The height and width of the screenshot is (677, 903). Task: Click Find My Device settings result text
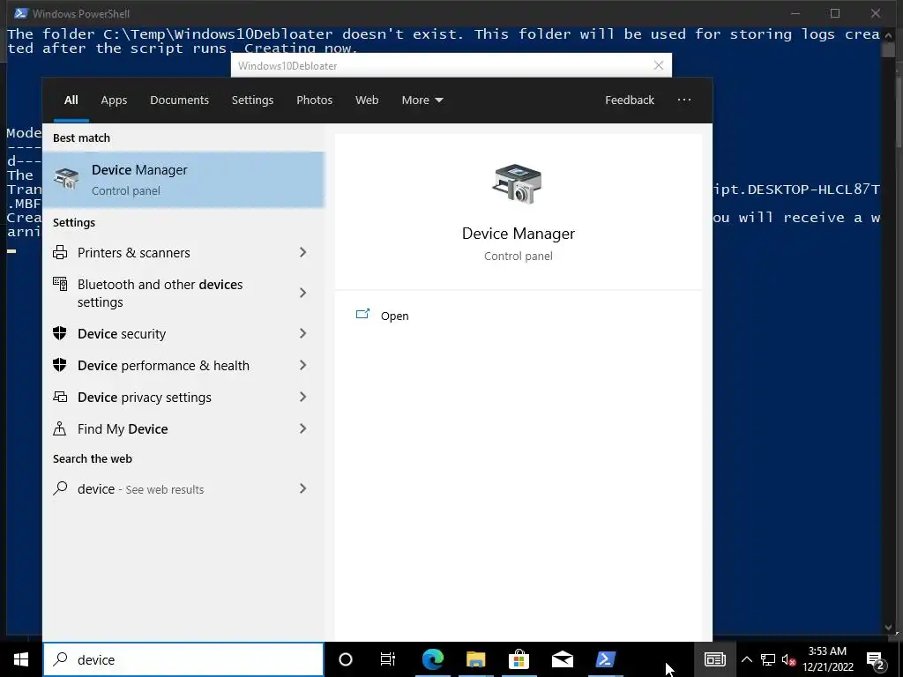pos(123,428)
